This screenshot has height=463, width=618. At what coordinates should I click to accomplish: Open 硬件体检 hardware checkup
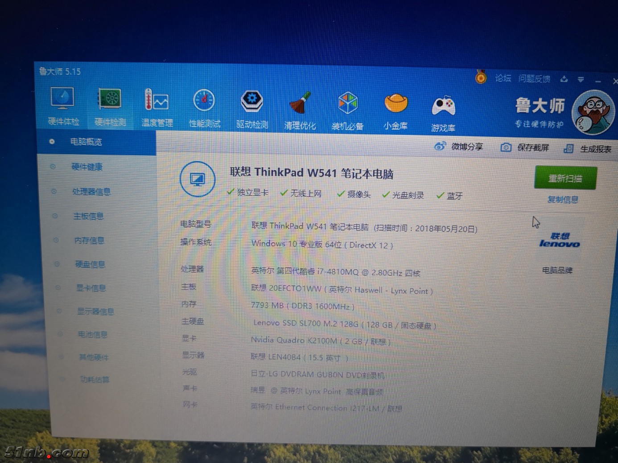point(63,106)
